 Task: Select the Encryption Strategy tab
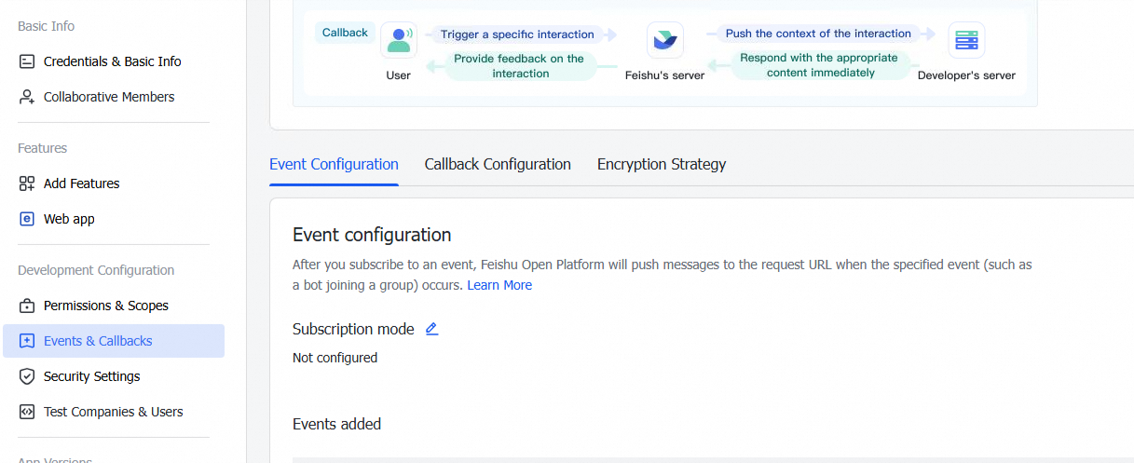point(661,164)
